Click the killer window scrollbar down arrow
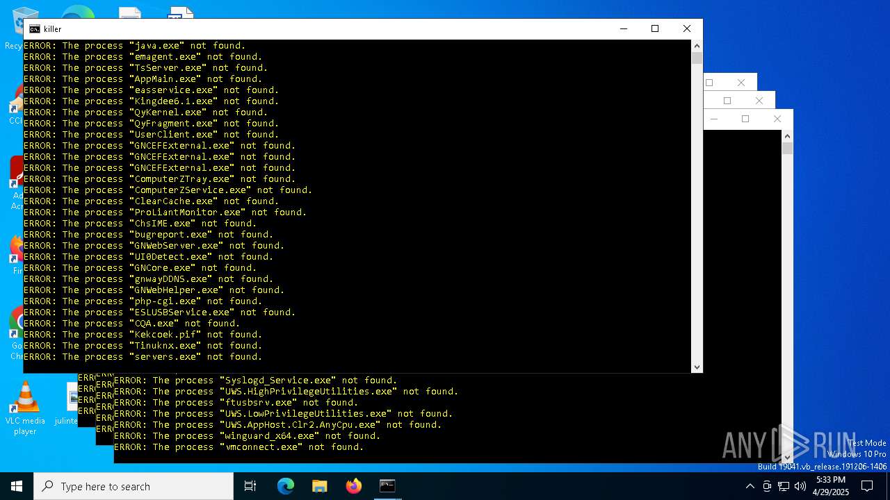This screenshot has height=500, width=890. pos(697,367)
